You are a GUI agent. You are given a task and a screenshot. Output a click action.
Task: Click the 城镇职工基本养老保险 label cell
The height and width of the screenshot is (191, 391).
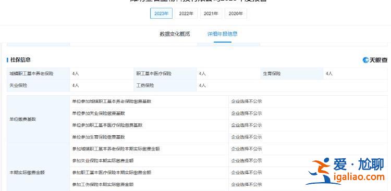point(39,73)
